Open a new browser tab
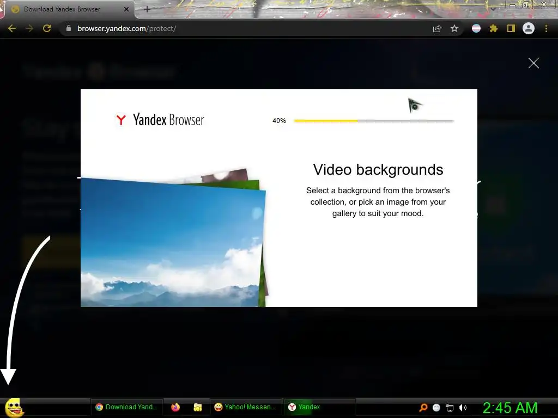Screen dimensions: 558x418 (x=147, y=9)
